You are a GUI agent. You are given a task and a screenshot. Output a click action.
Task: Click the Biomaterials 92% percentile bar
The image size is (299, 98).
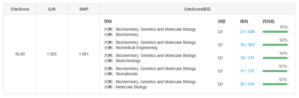pos(275,71)
